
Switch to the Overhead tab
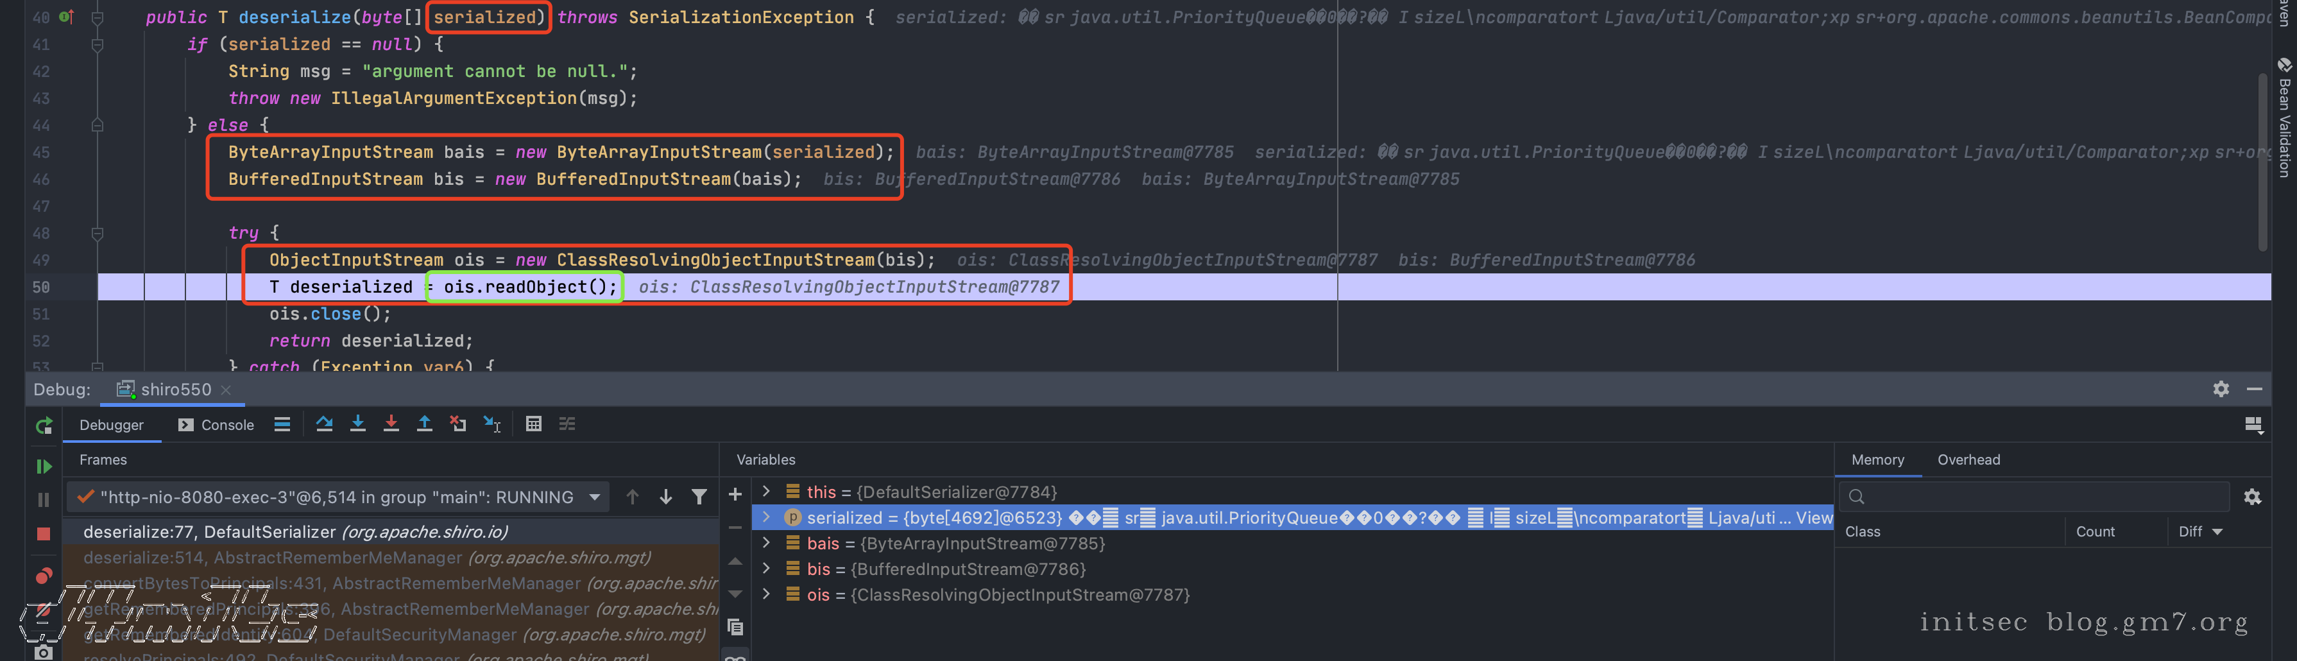point(1968,459)
